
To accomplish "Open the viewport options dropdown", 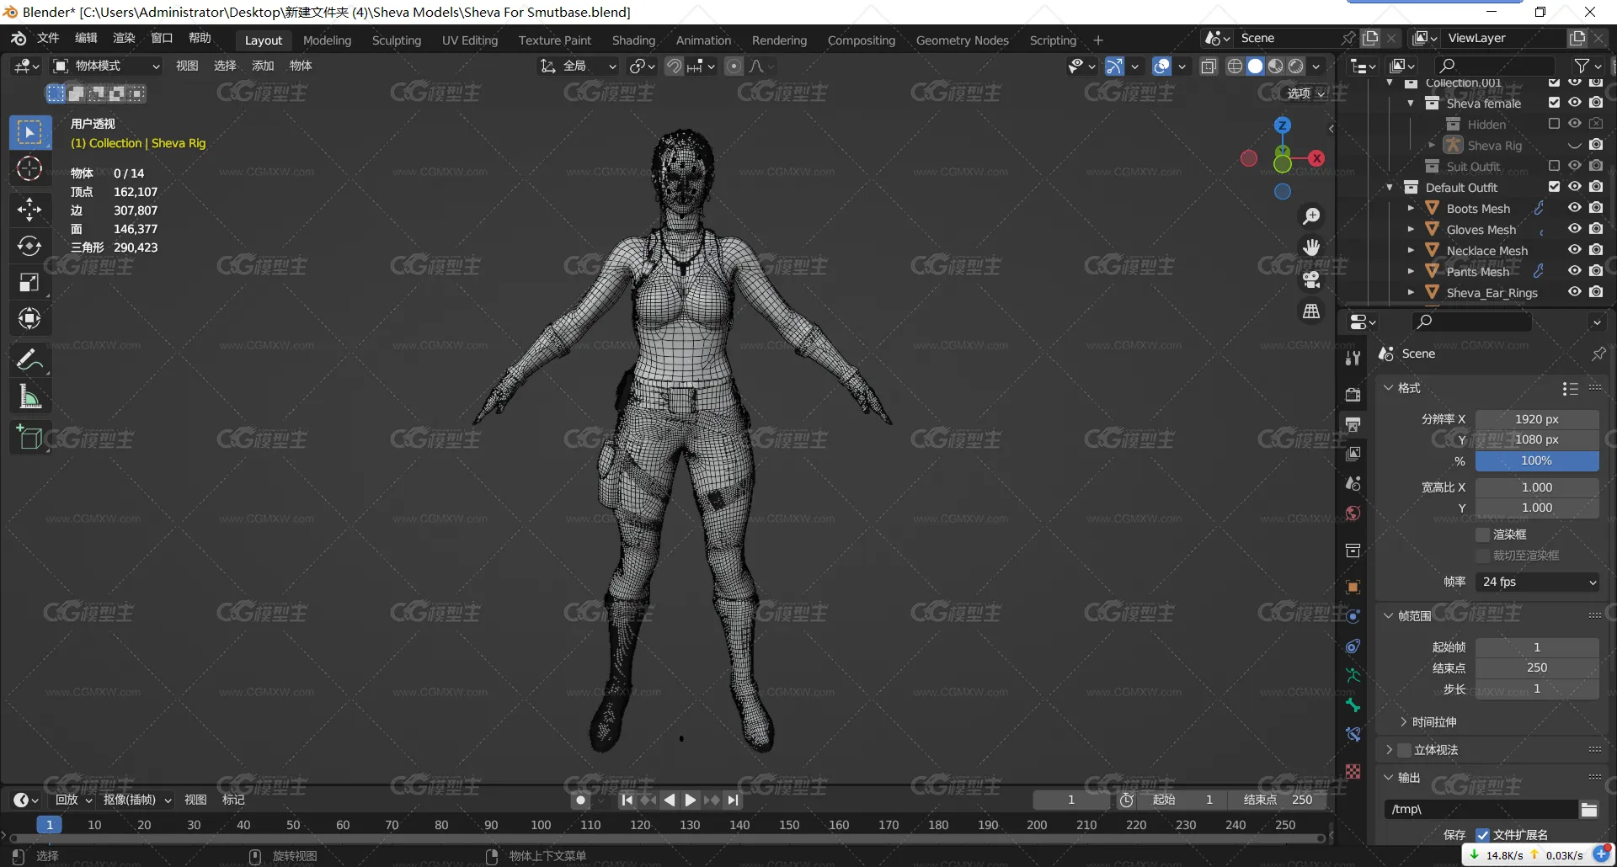I will point(1306,93).
